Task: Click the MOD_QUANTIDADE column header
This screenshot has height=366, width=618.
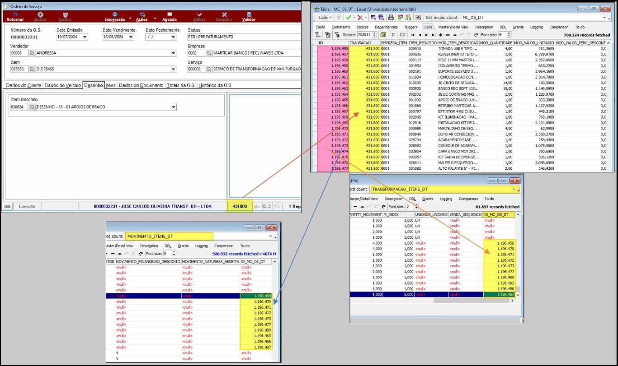Action: [x=496, y=42]
